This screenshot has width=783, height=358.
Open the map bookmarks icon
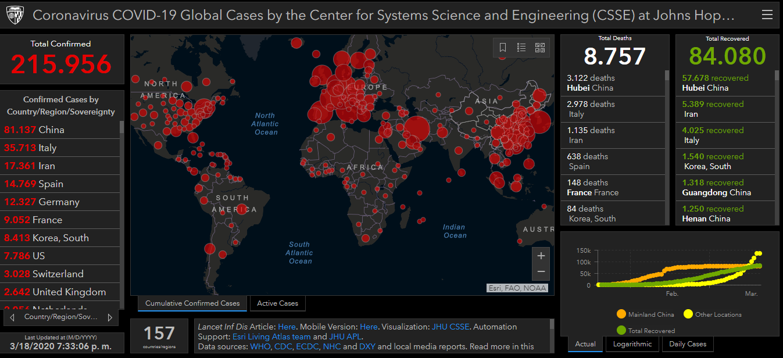point(503,48)
